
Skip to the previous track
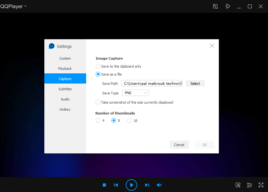point(116,185)
